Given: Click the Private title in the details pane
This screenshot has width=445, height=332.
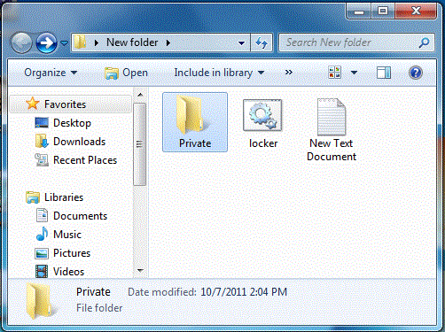Looking at the screenshot, I should [93, 292].
